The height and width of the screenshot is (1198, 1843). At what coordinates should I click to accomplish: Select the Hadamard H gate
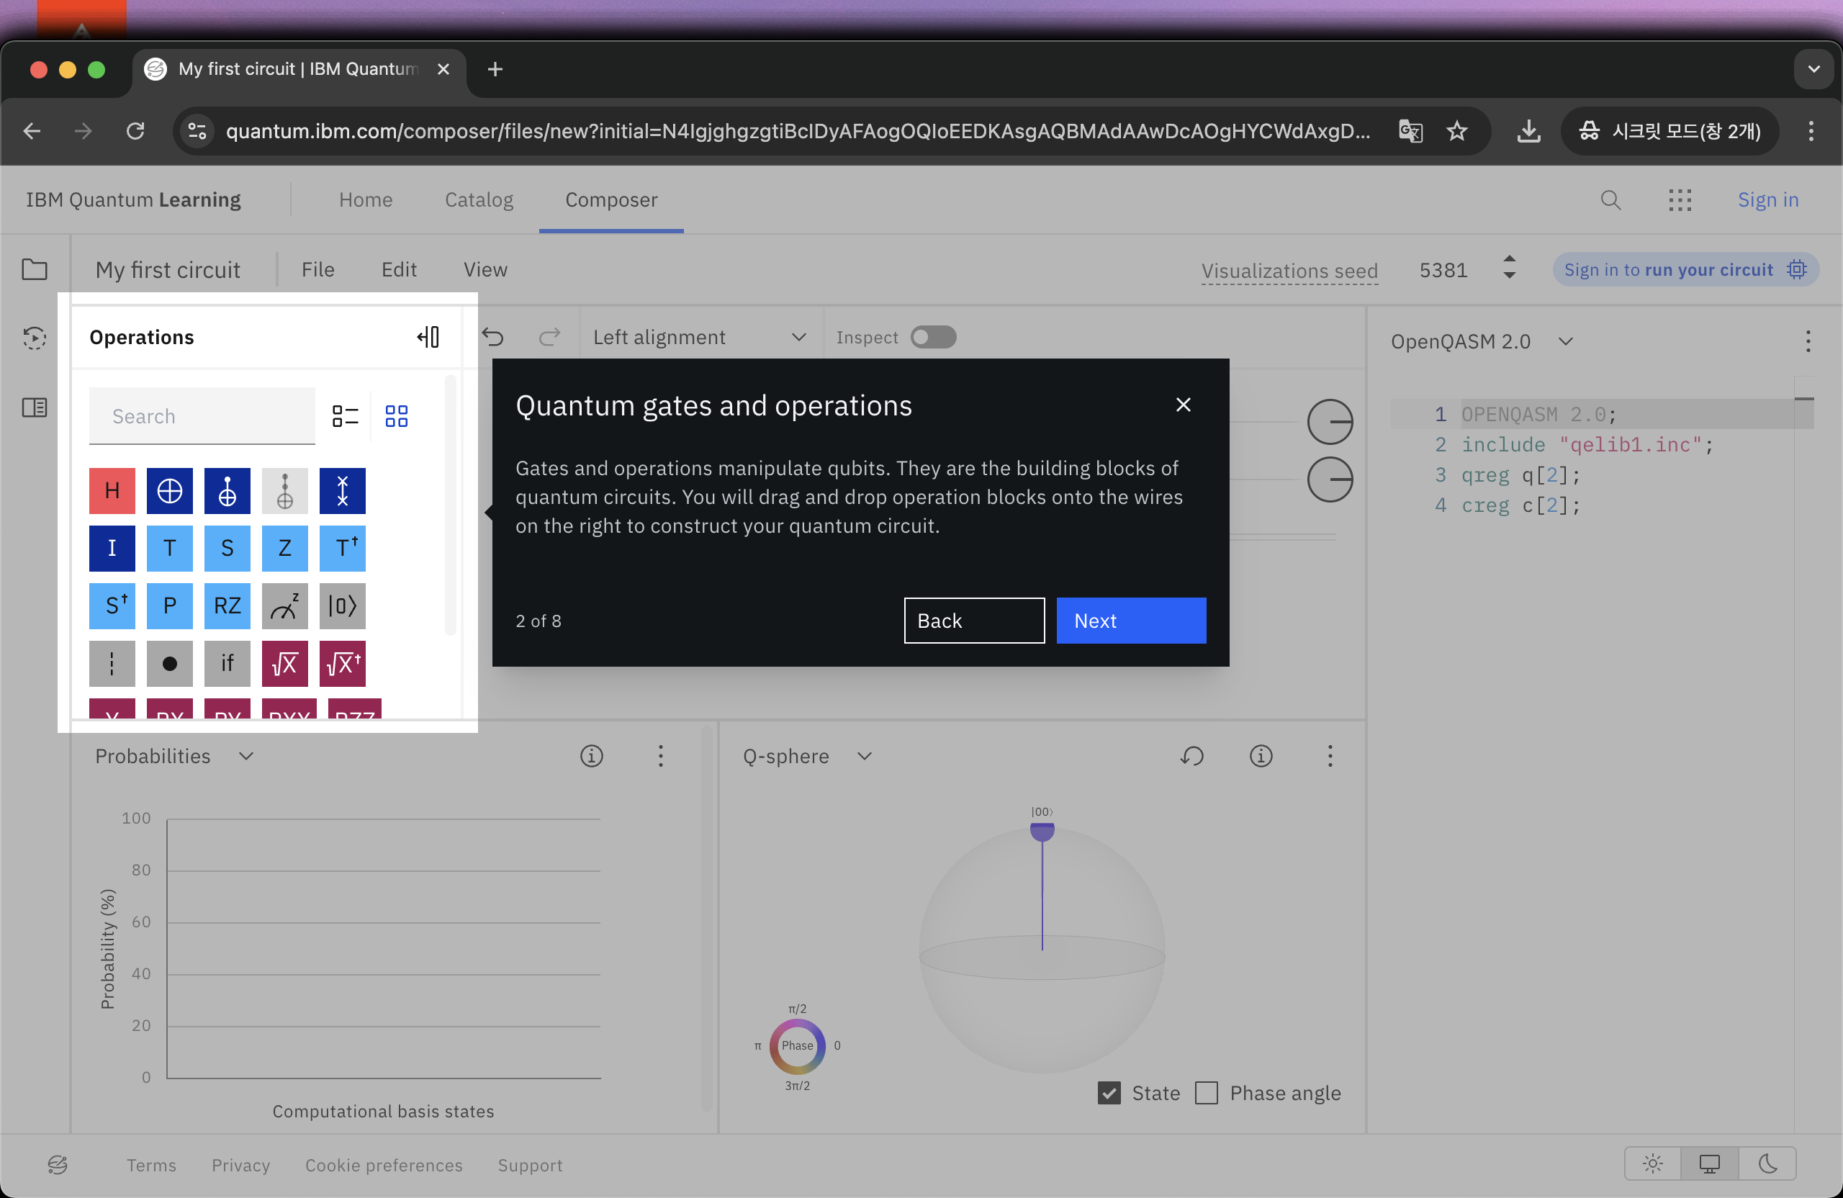pos(112,490)
